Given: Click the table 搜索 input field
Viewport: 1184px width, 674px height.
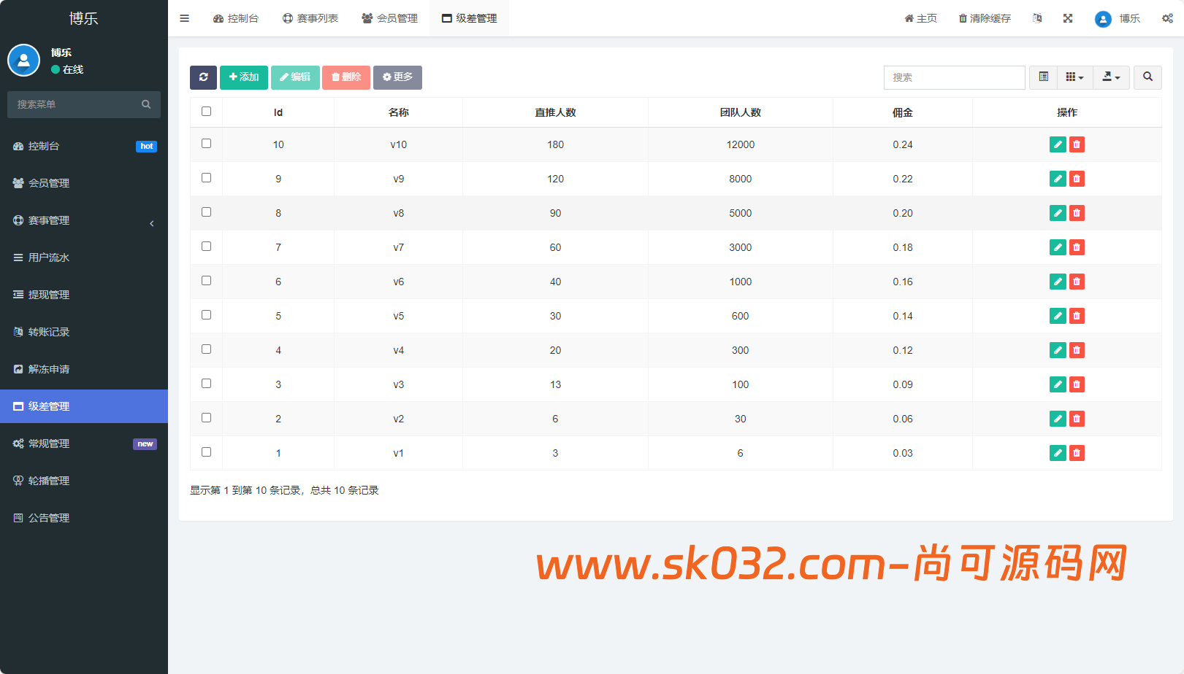Looking at the screenshot, I should [954, 77].
